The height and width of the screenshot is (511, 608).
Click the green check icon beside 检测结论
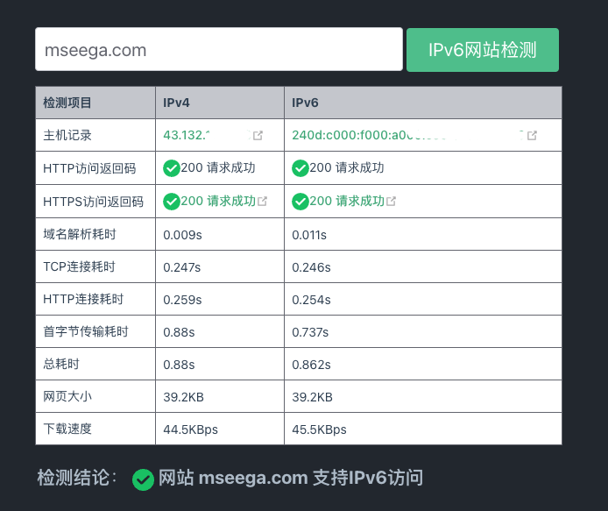pyautogui.click(x=143, y=479)
